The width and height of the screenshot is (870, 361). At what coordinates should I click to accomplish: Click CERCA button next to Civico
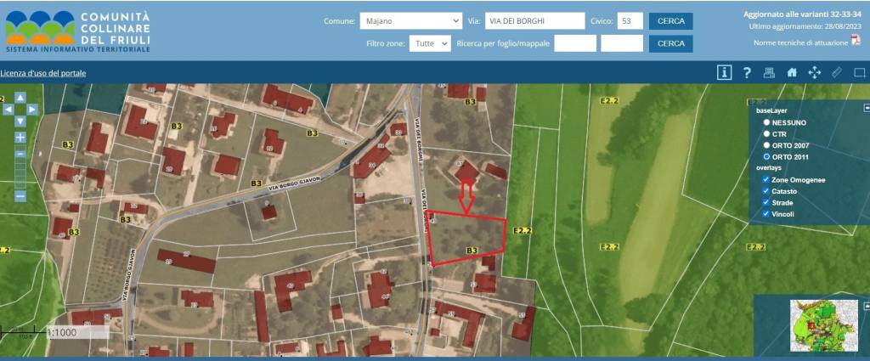click(x=671, y=21)
